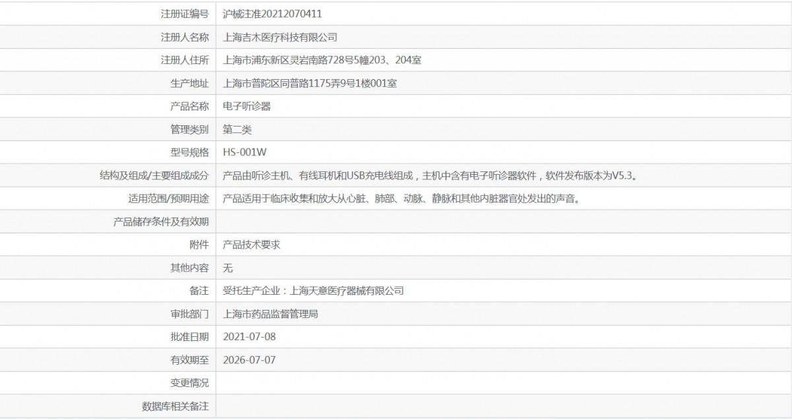Select product name 电子听诊器

[x=247, y=106]
